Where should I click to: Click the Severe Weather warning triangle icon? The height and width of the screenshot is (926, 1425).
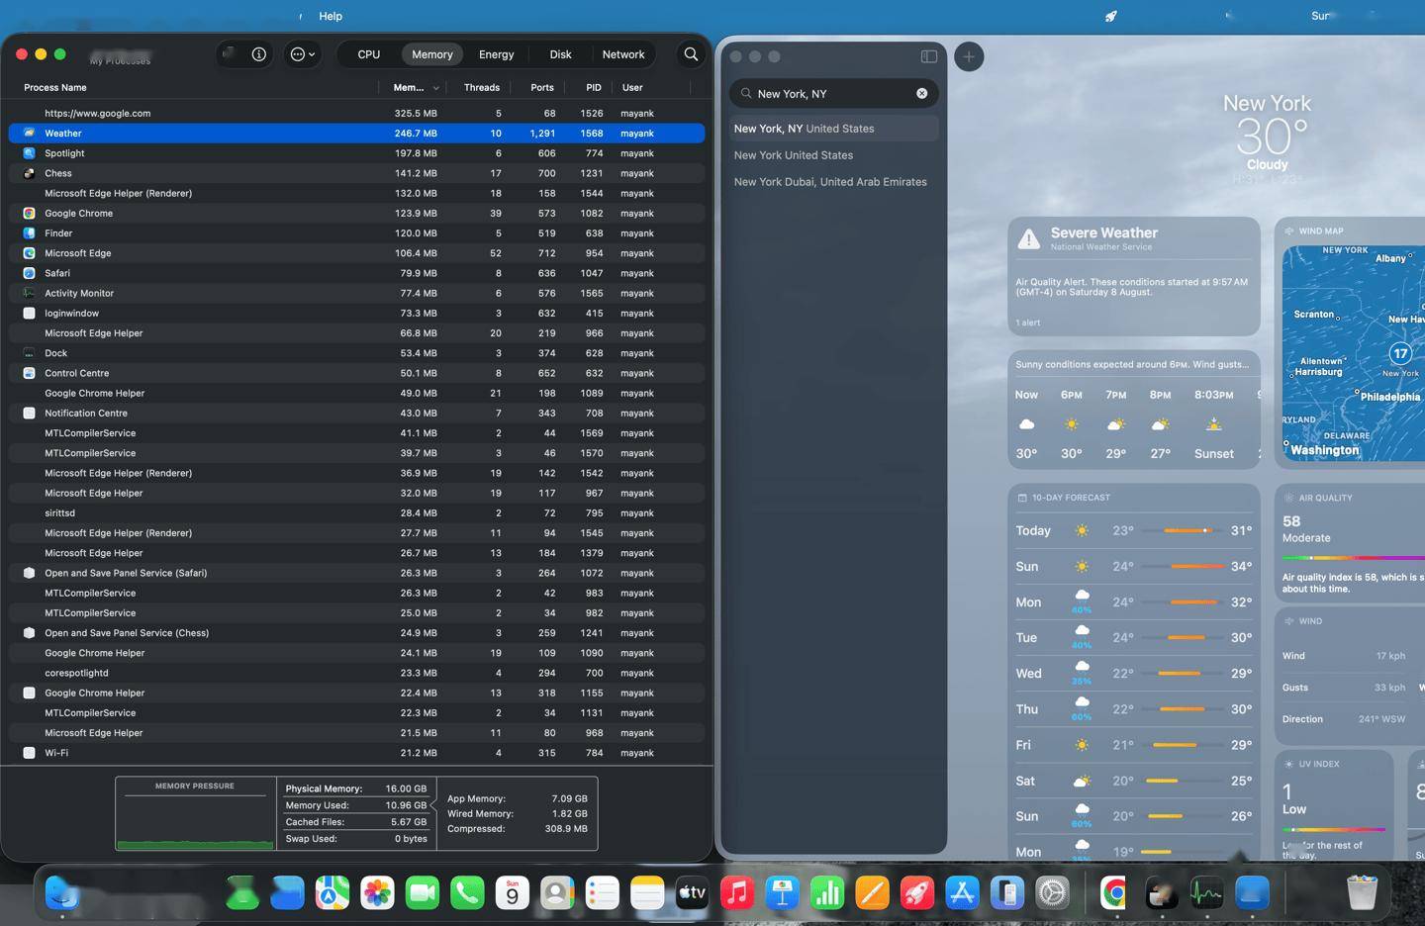[x=1029, y=238]
